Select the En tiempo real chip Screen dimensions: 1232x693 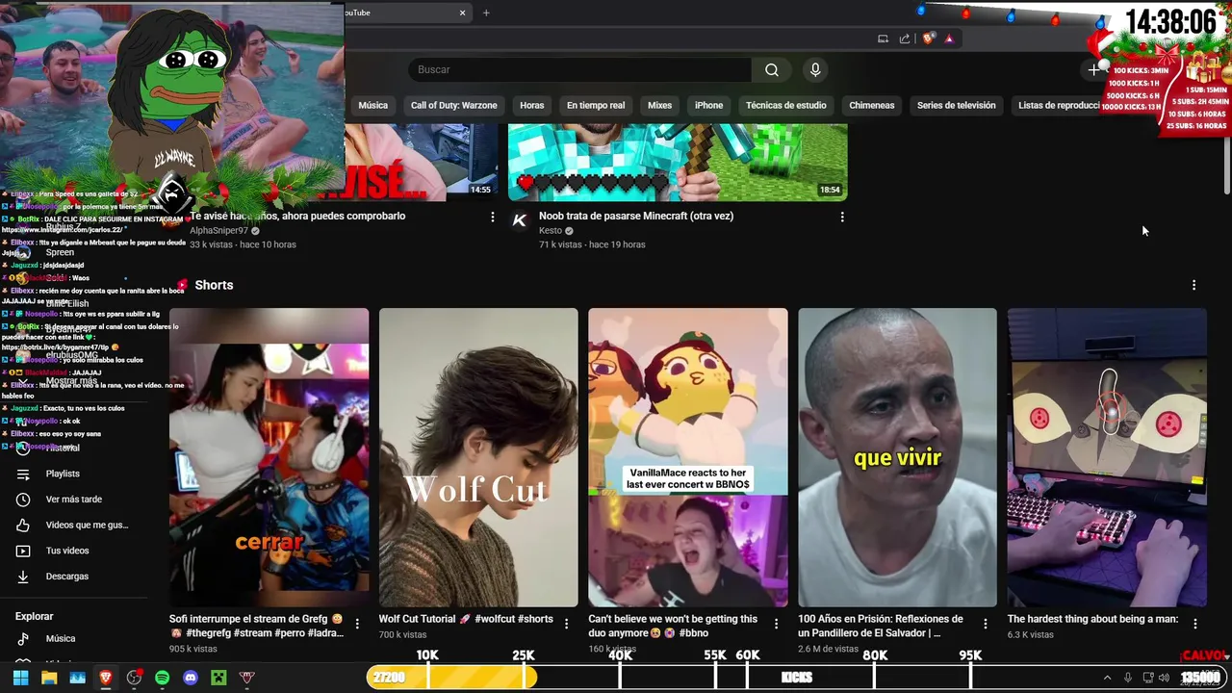[596, 105]
